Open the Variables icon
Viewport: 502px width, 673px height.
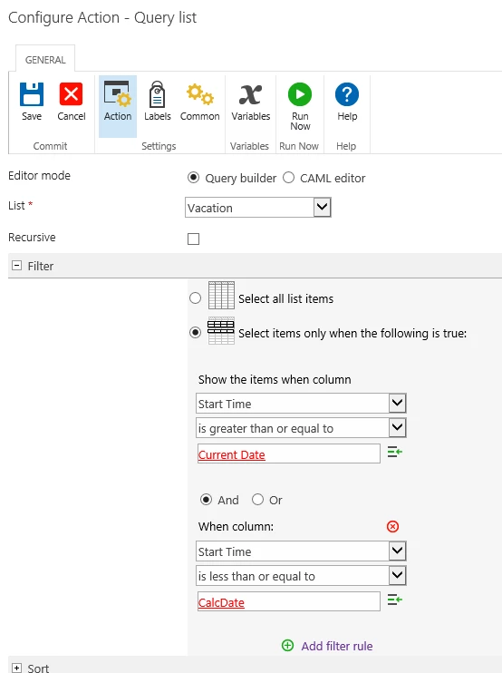point(251,94)
